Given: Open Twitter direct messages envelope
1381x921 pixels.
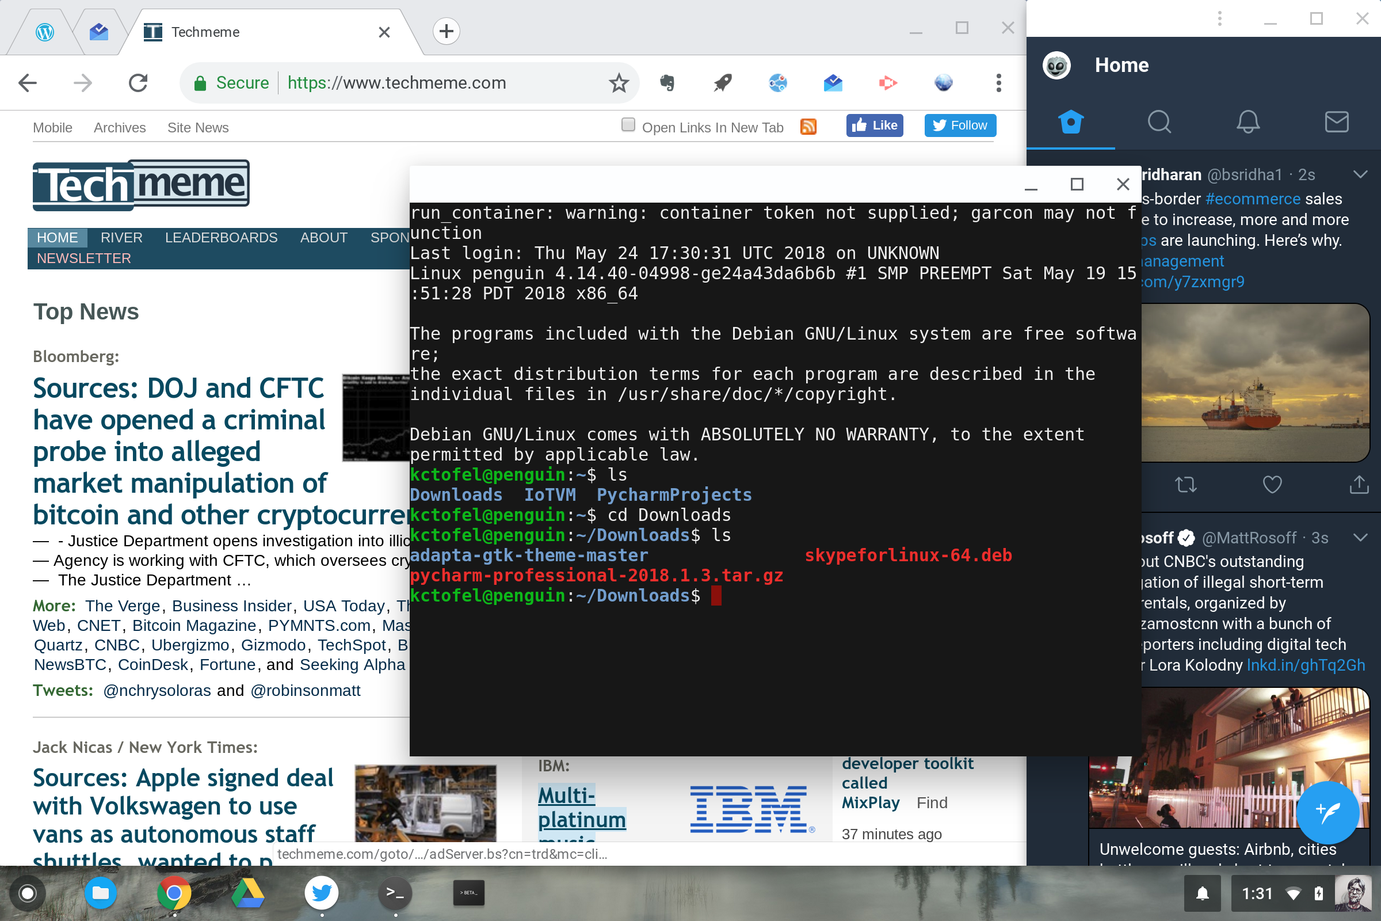Looking at the screenshot, I should (1336, 122).
